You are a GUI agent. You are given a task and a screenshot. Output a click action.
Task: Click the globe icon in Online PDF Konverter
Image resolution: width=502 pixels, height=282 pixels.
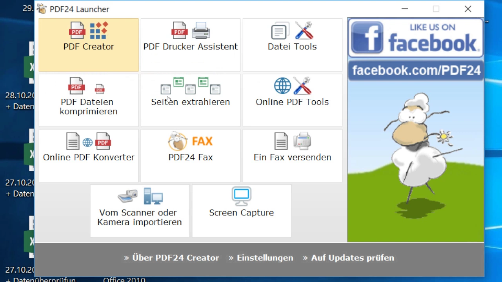pos(88,143)
